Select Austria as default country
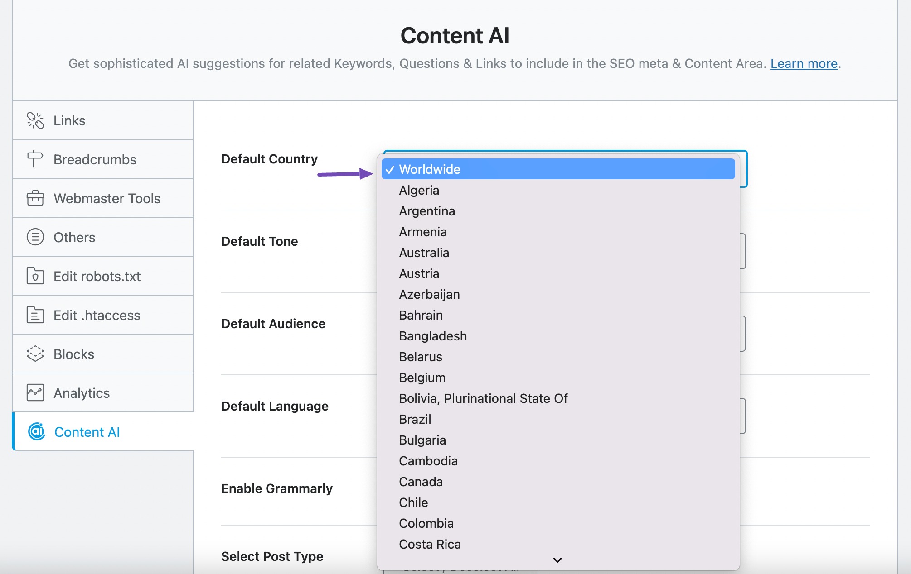This screenshot has width=911, height=574. 558,273
